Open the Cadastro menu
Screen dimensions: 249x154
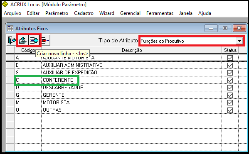tap(84, 13)
